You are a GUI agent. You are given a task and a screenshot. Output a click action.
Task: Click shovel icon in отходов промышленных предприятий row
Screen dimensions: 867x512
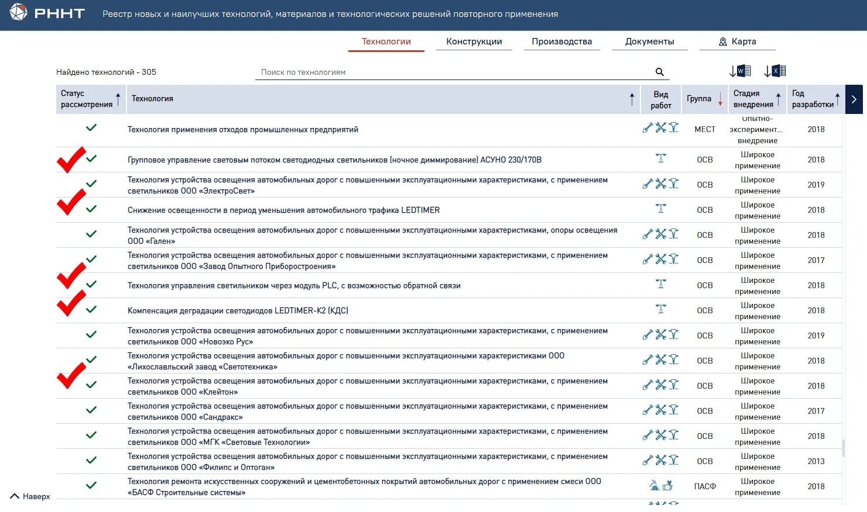click(647, 127)
